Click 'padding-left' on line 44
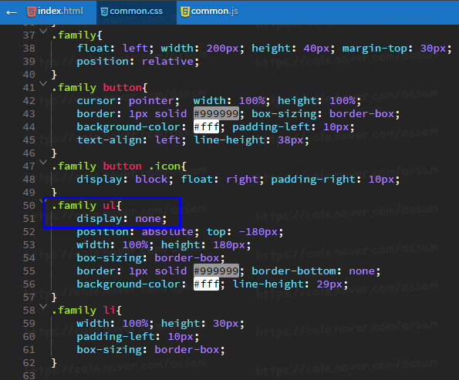This screenshot has width=459, height=380. pyautogui.click(x=271, y=127)
